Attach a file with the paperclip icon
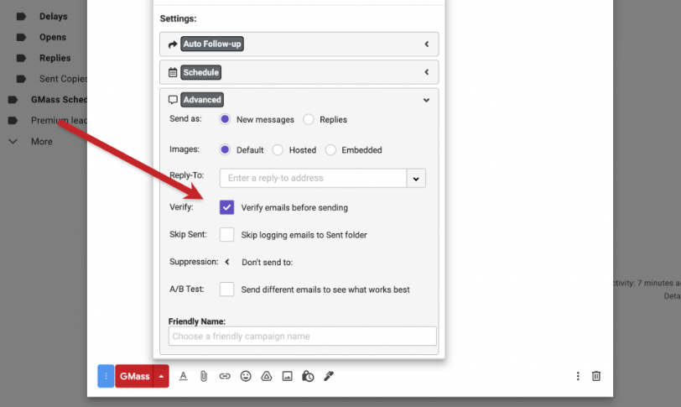The image size is (681, 407). coord(204,376)
